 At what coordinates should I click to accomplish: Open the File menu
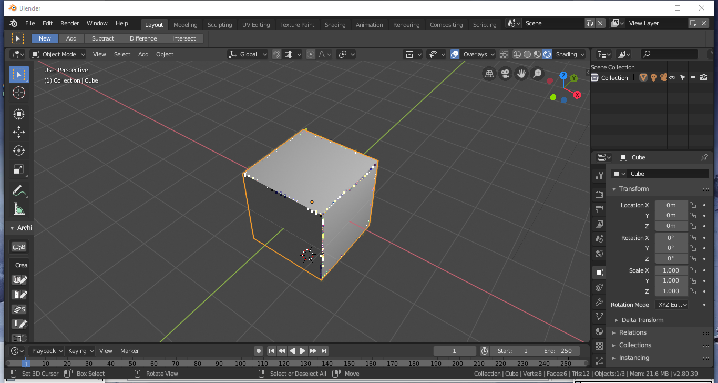(x=30, y=23)
